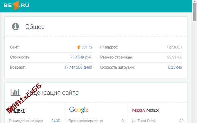
Task: Select the MI Trust Rank value 30
Action: pos(181,121)
